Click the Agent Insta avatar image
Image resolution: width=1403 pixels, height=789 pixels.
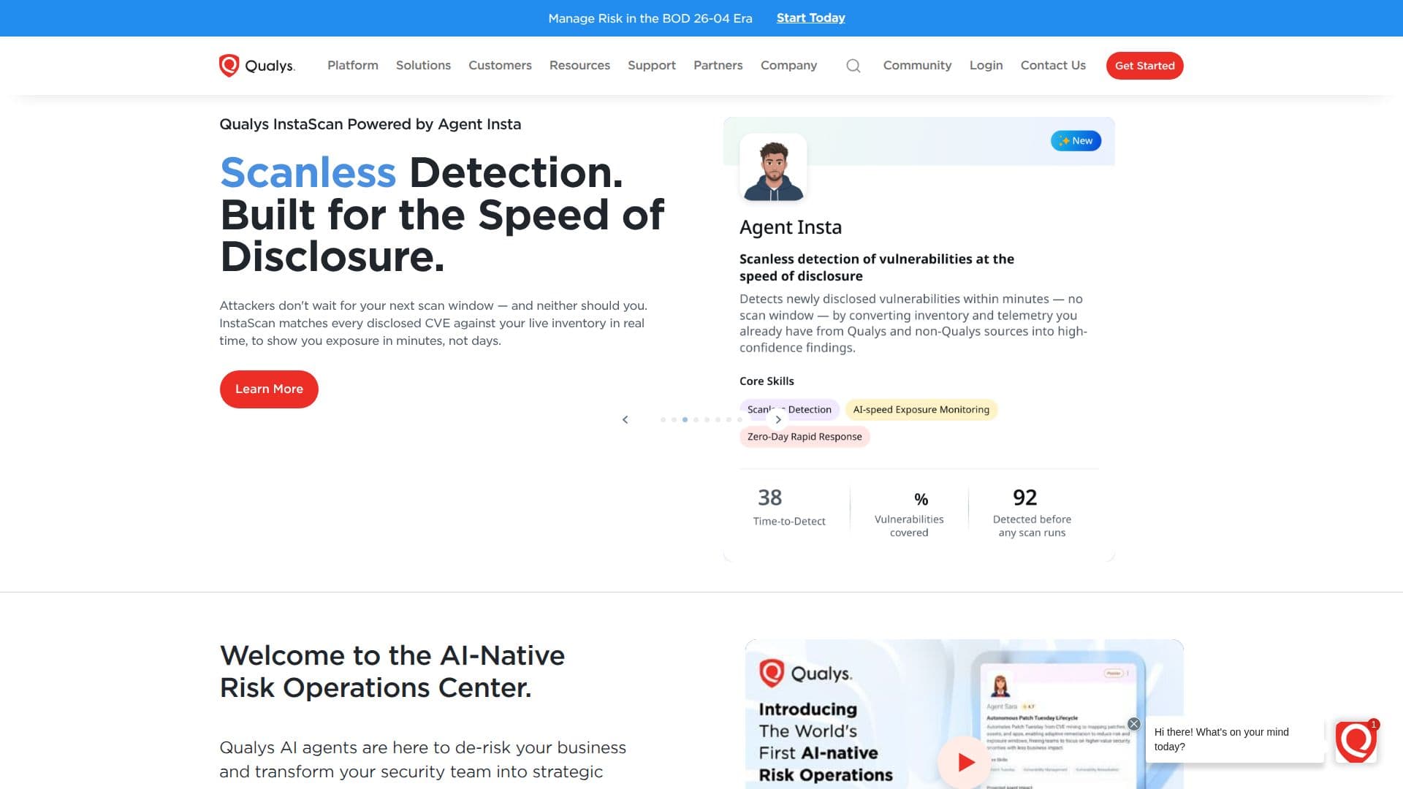(x=773, y=168)
